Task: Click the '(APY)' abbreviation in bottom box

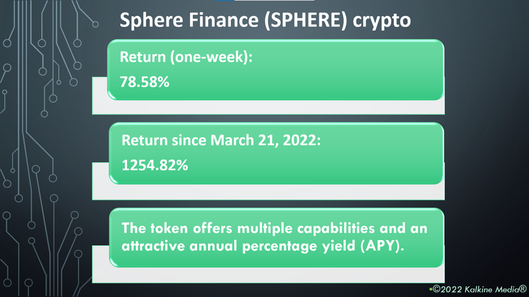Action: click(383, 246)
